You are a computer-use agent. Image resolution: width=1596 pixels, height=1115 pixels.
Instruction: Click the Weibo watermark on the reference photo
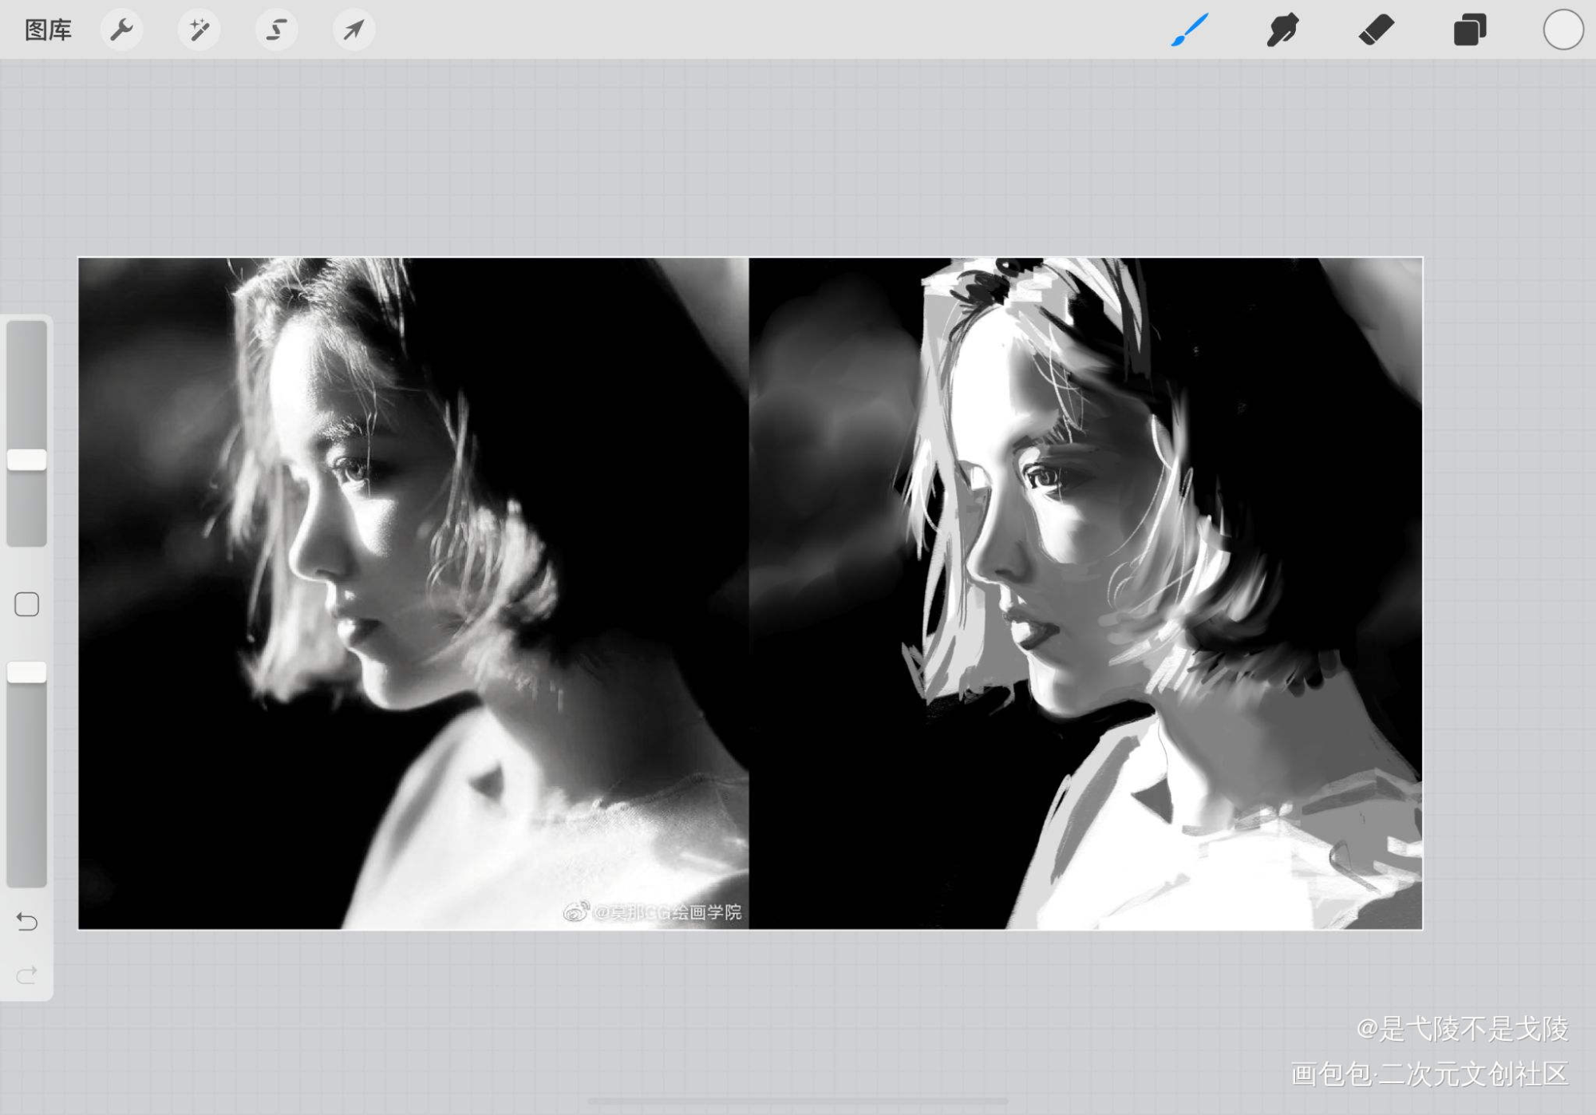coord(653,911)
